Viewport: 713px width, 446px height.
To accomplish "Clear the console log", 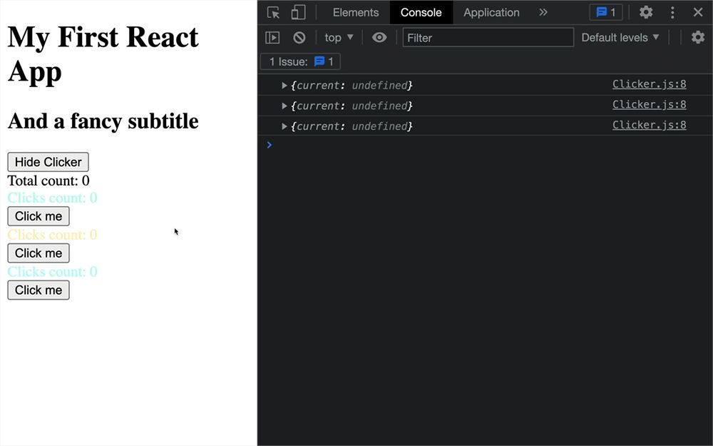I will coord(299,37).
